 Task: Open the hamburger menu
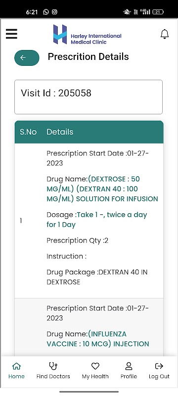point(11,34)
